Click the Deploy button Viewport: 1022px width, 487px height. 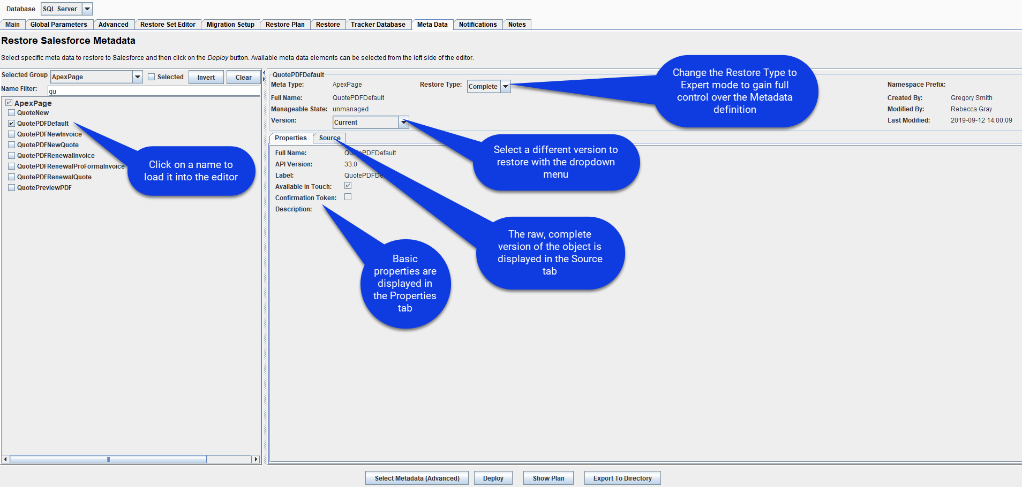pos(493,478)
